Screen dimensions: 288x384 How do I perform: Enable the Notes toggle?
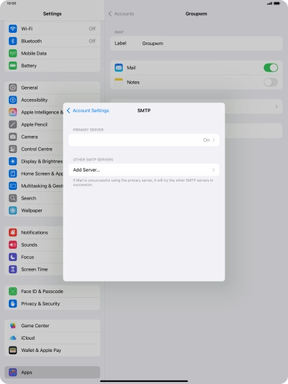271,82
